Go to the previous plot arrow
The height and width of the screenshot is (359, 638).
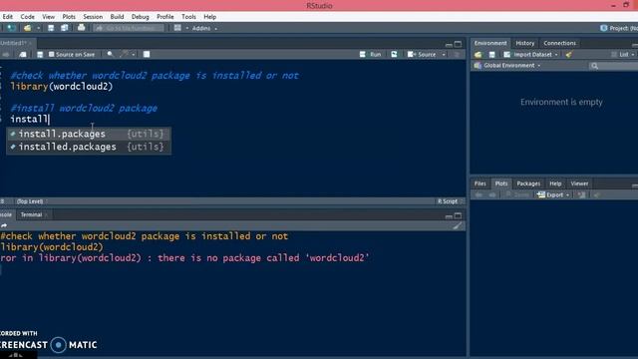tap(478, 195)
